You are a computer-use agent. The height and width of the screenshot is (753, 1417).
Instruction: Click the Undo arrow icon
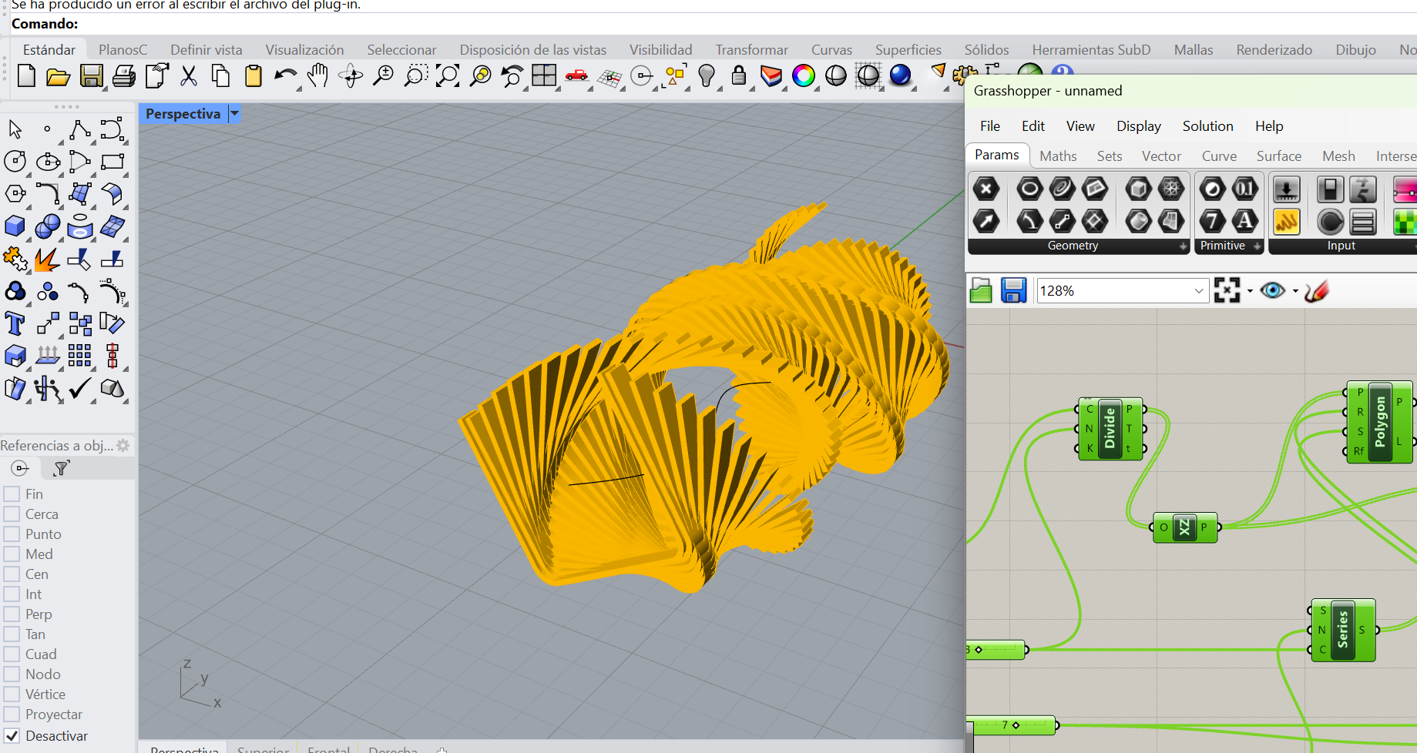[284, 76]
